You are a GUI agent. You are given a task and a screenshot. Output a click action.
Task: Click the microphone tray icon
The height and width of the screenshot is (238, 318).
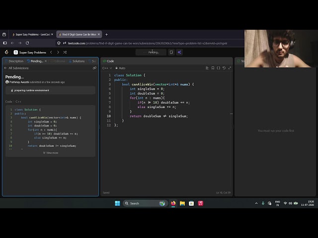tap(263, 203)
